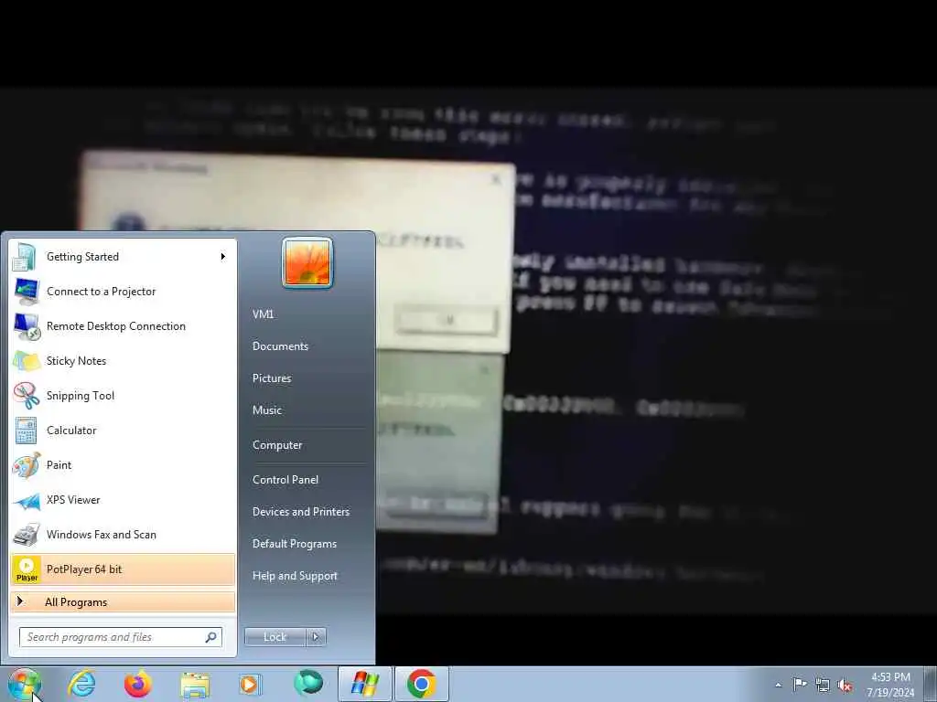Click the user account picture

tap(307, 262)
